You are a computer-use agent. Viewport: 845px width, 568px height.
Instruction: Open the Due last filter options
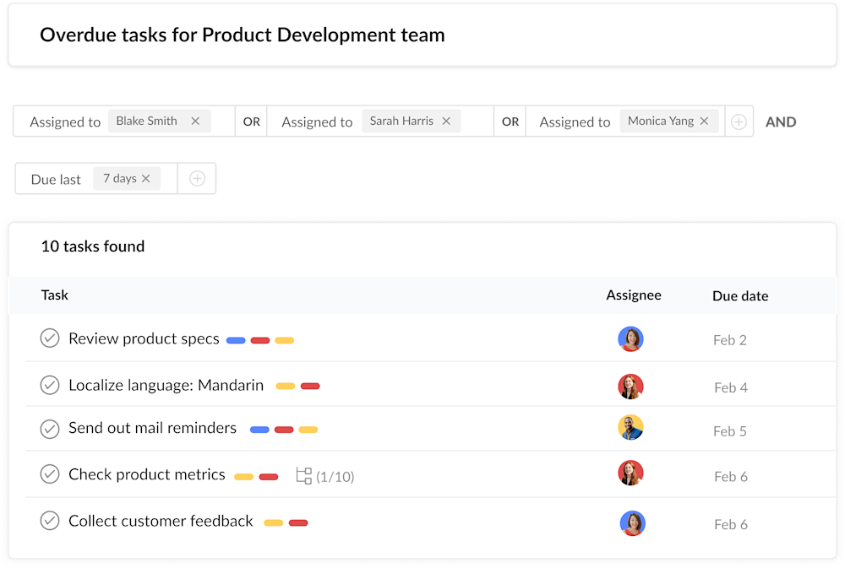pyautogui.click(x=56, y=179)
